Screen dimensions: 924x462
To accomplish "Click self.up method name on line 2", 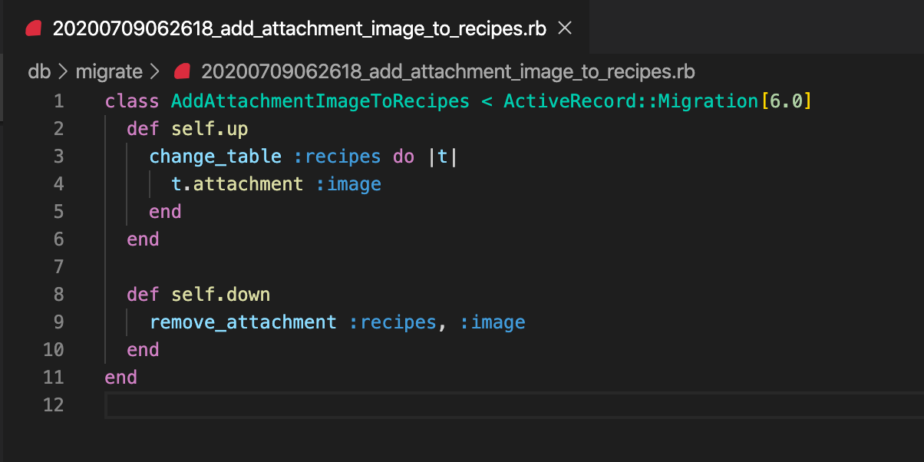I will tap(210, 129).
